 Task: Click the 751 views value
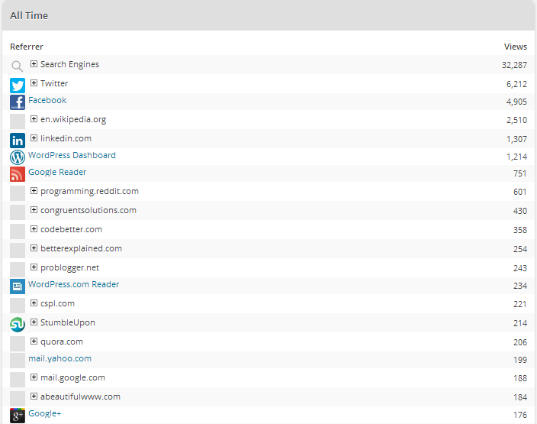(520, 173)
